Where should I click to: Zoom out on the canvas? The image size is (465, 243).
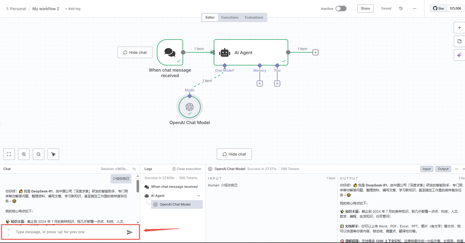pos(39,154)
